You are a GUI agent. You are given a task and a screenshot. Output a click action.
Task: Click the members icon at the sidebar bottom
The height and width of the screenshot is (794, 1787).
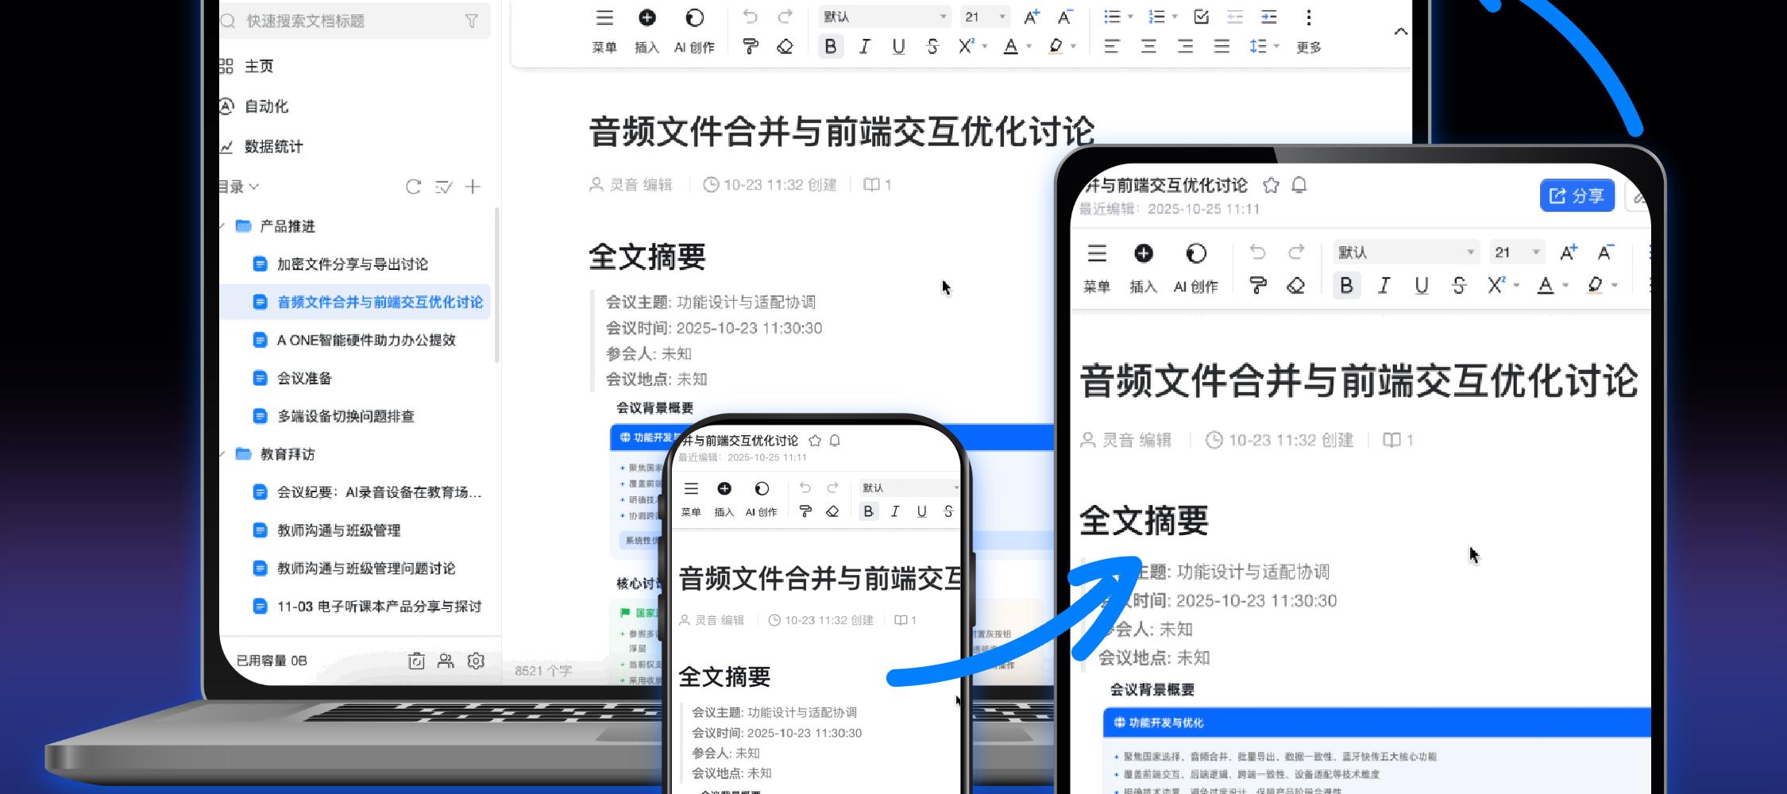click(x=446, y=661)
